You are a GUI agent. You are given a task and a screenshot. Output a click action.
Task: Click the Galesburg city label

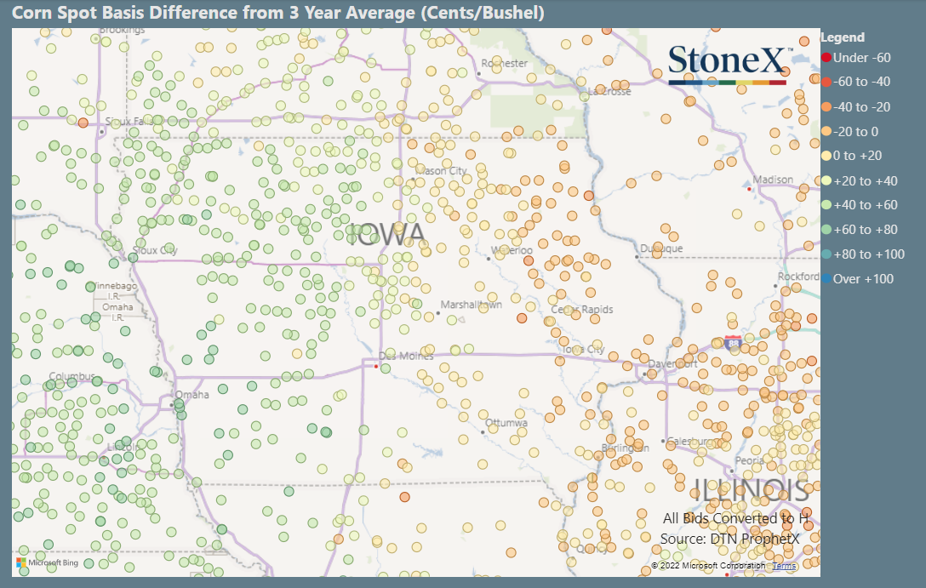(691, 441)
